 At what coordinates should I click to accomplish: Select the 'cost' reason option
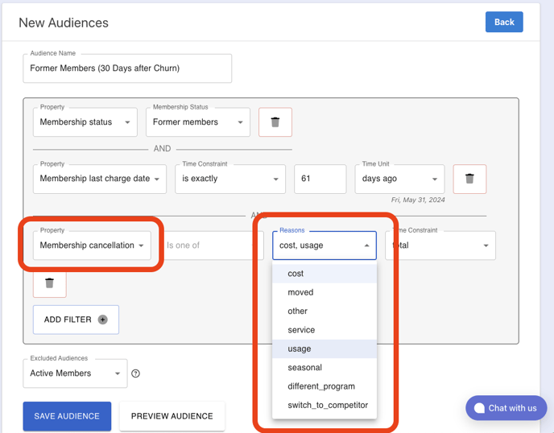[x=325, y=274]
